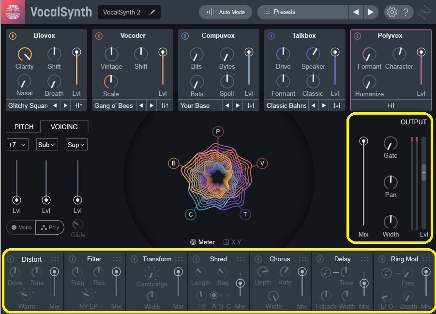
Task: Open help with the question mark icon
Action: tap(406, 12)
